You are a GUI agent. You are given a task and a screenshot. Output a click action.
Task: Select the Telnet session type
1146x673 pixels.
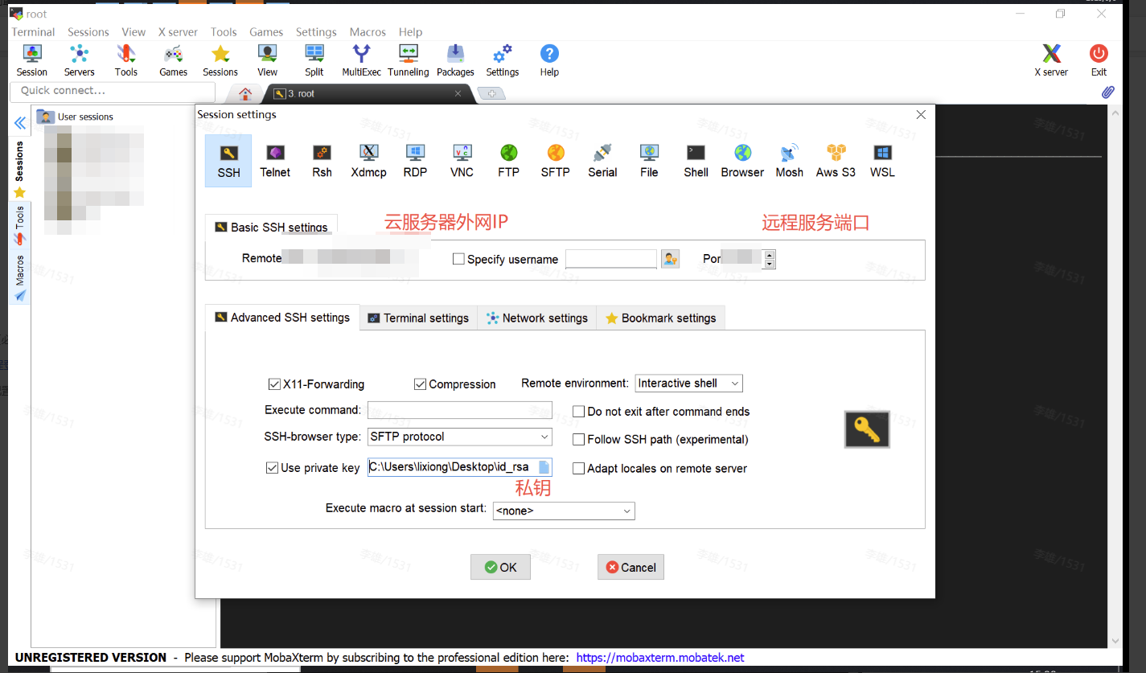click(275, 160)
